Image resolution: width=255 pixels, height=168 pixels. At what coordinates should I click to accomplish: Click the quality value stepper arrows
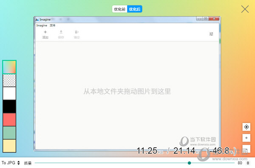click(248, 163)
